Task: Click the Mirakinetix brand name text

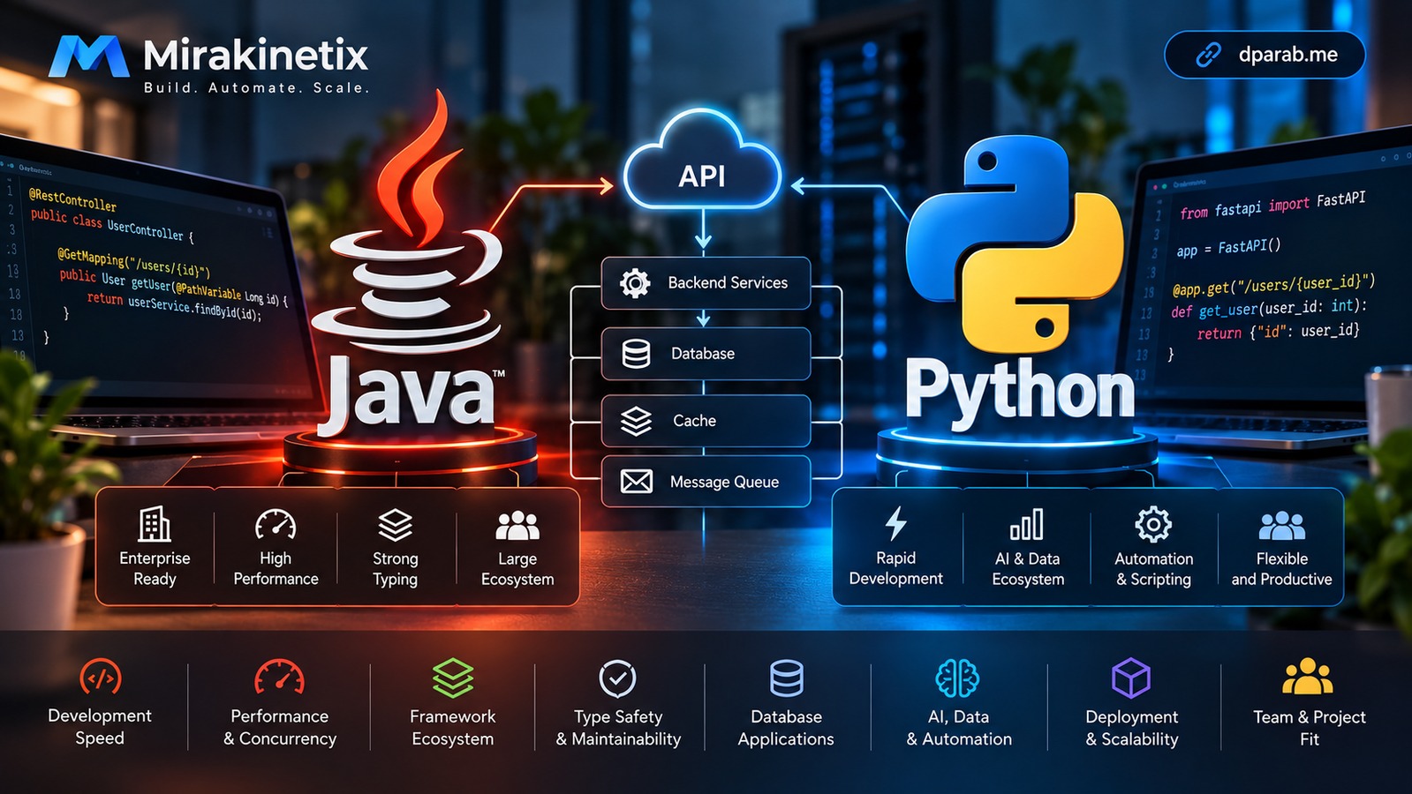Action: pos(256,55)
